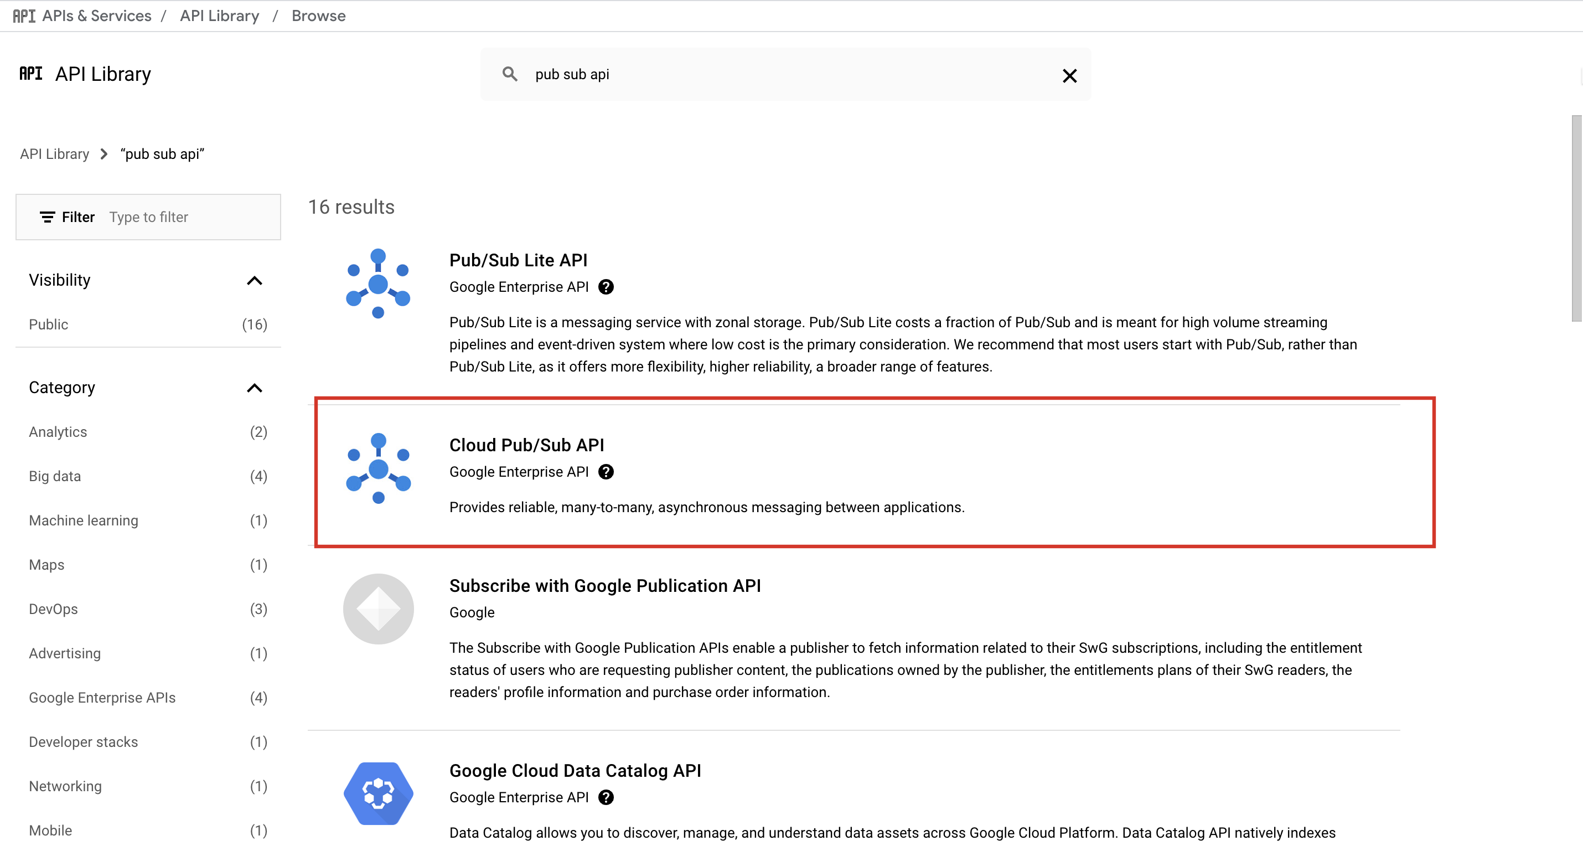Open the Pub/Sub Lite API result

click(x=518, y=260)
